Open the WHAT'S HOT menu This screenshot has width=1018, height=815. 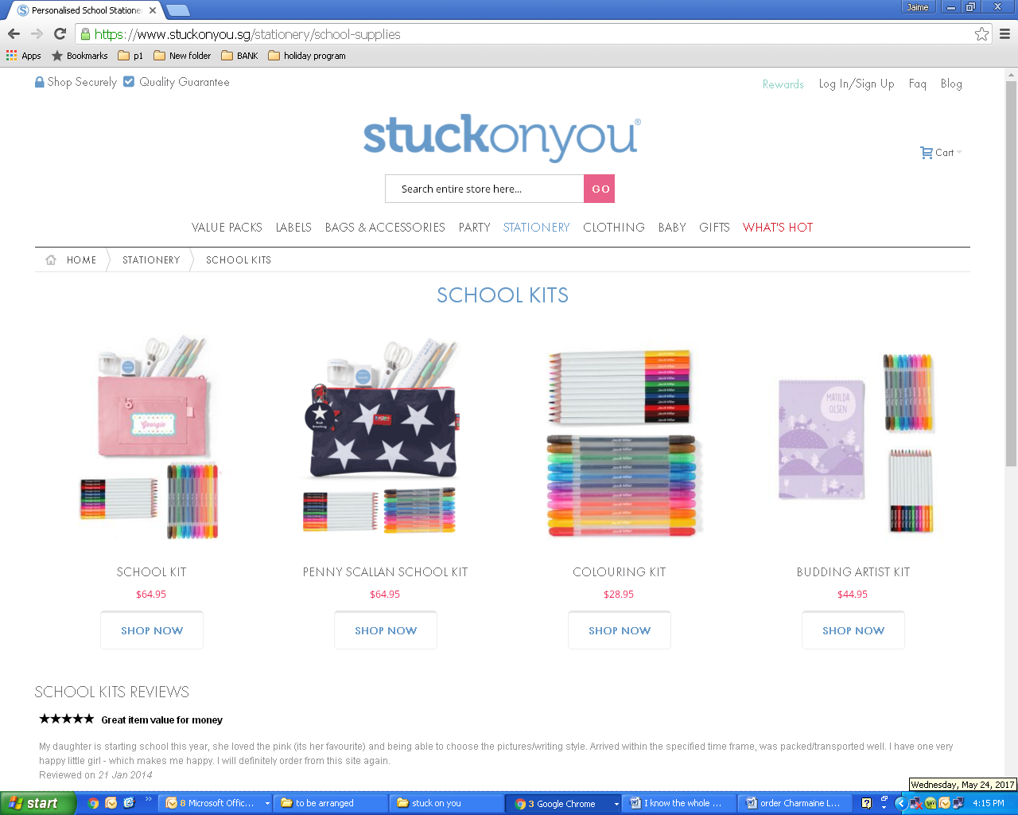tap(778, 228)
